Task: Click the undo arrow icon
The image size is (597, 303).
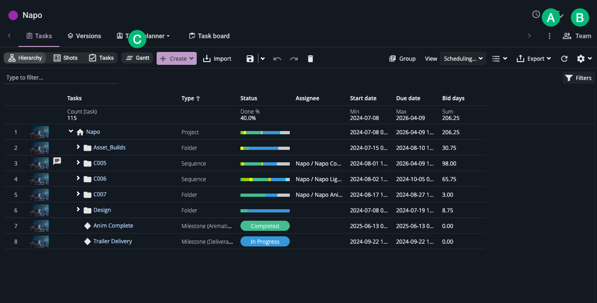Action: (277, 58)
